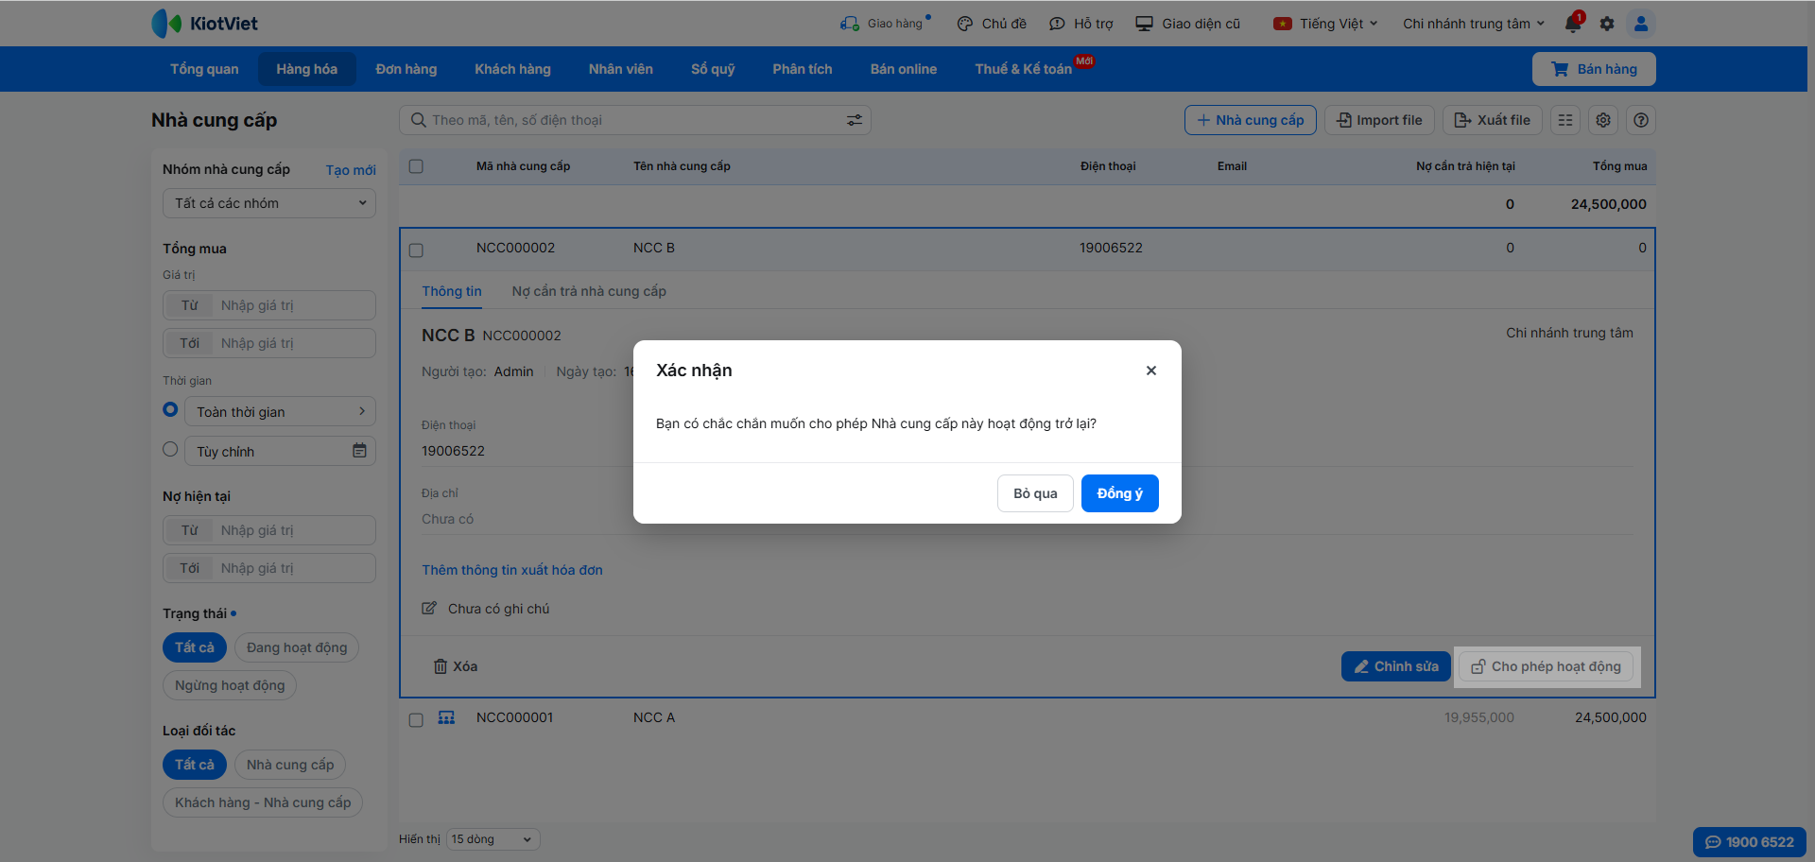Screen dimensions: 1815x862
Task: Open the Đơn hàng menu
Action: [x=406, y=69]
